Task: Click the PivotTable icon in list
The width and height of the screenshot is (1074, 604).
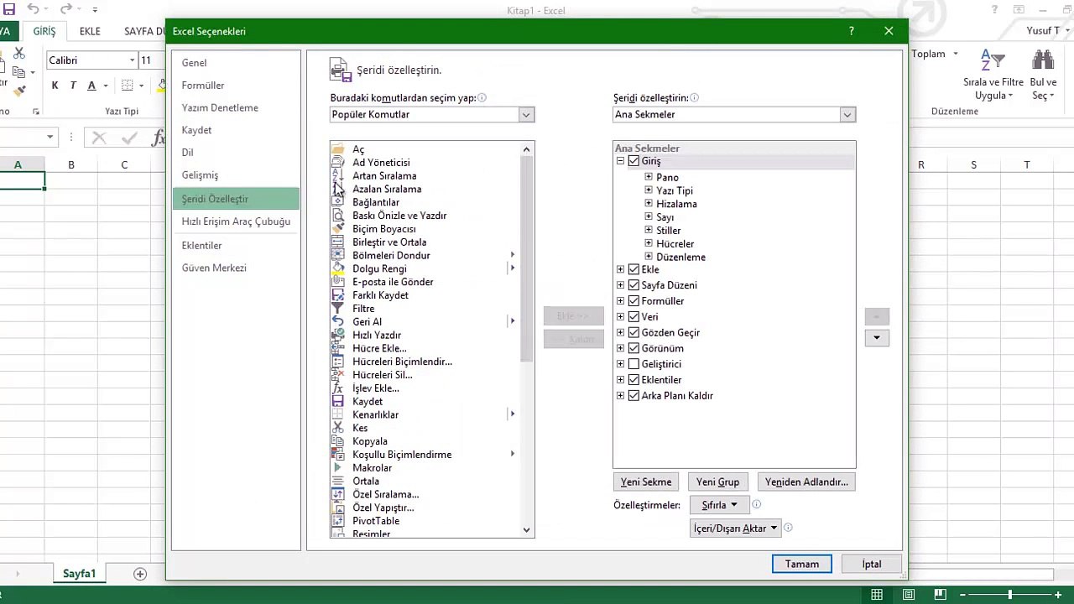Action: (x=338, y=521)
